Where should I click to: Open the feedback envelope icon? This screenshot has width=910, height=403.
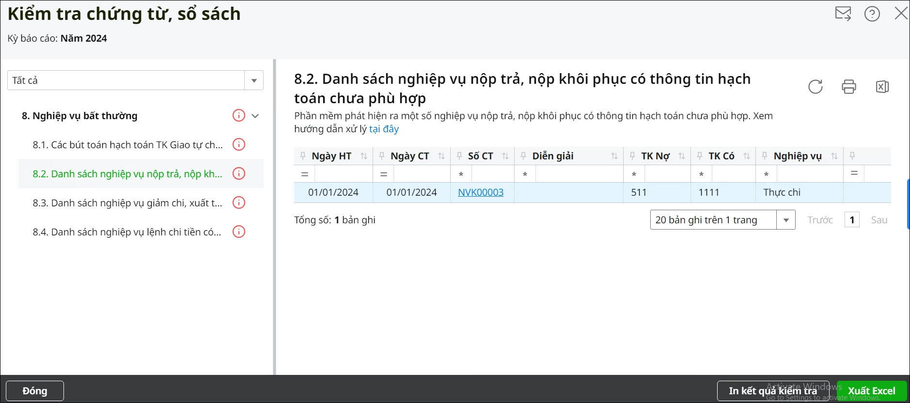click(x=843, y=14)
